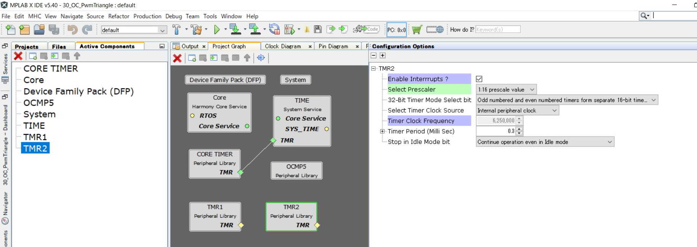Open the Stop in Idle Mode dropdown
This screenshot has width=697, height=247.
[x=545, y=142]
